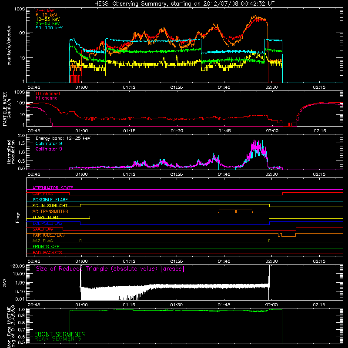
Task: Select the blue ECLIPSE_FLAG label
Action: coord(47,223)
